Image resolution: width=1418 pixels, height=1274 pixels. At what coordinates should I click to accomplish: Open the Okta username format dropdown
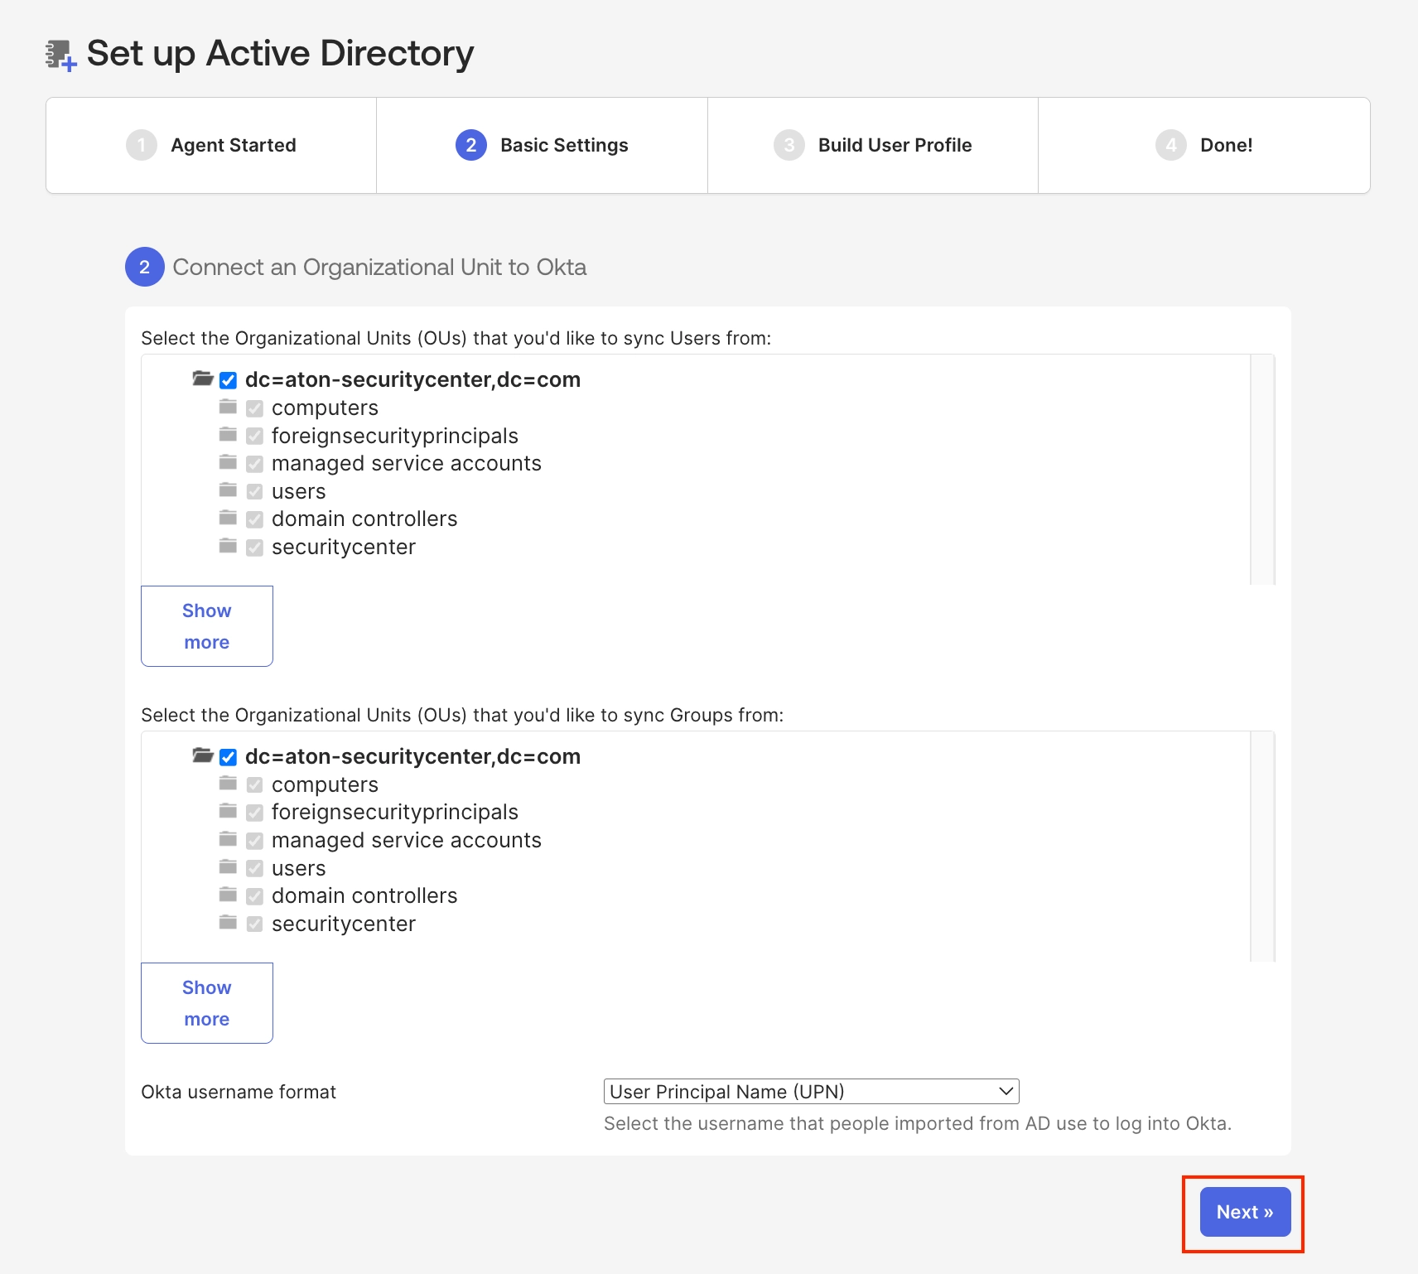(812, 1092)
